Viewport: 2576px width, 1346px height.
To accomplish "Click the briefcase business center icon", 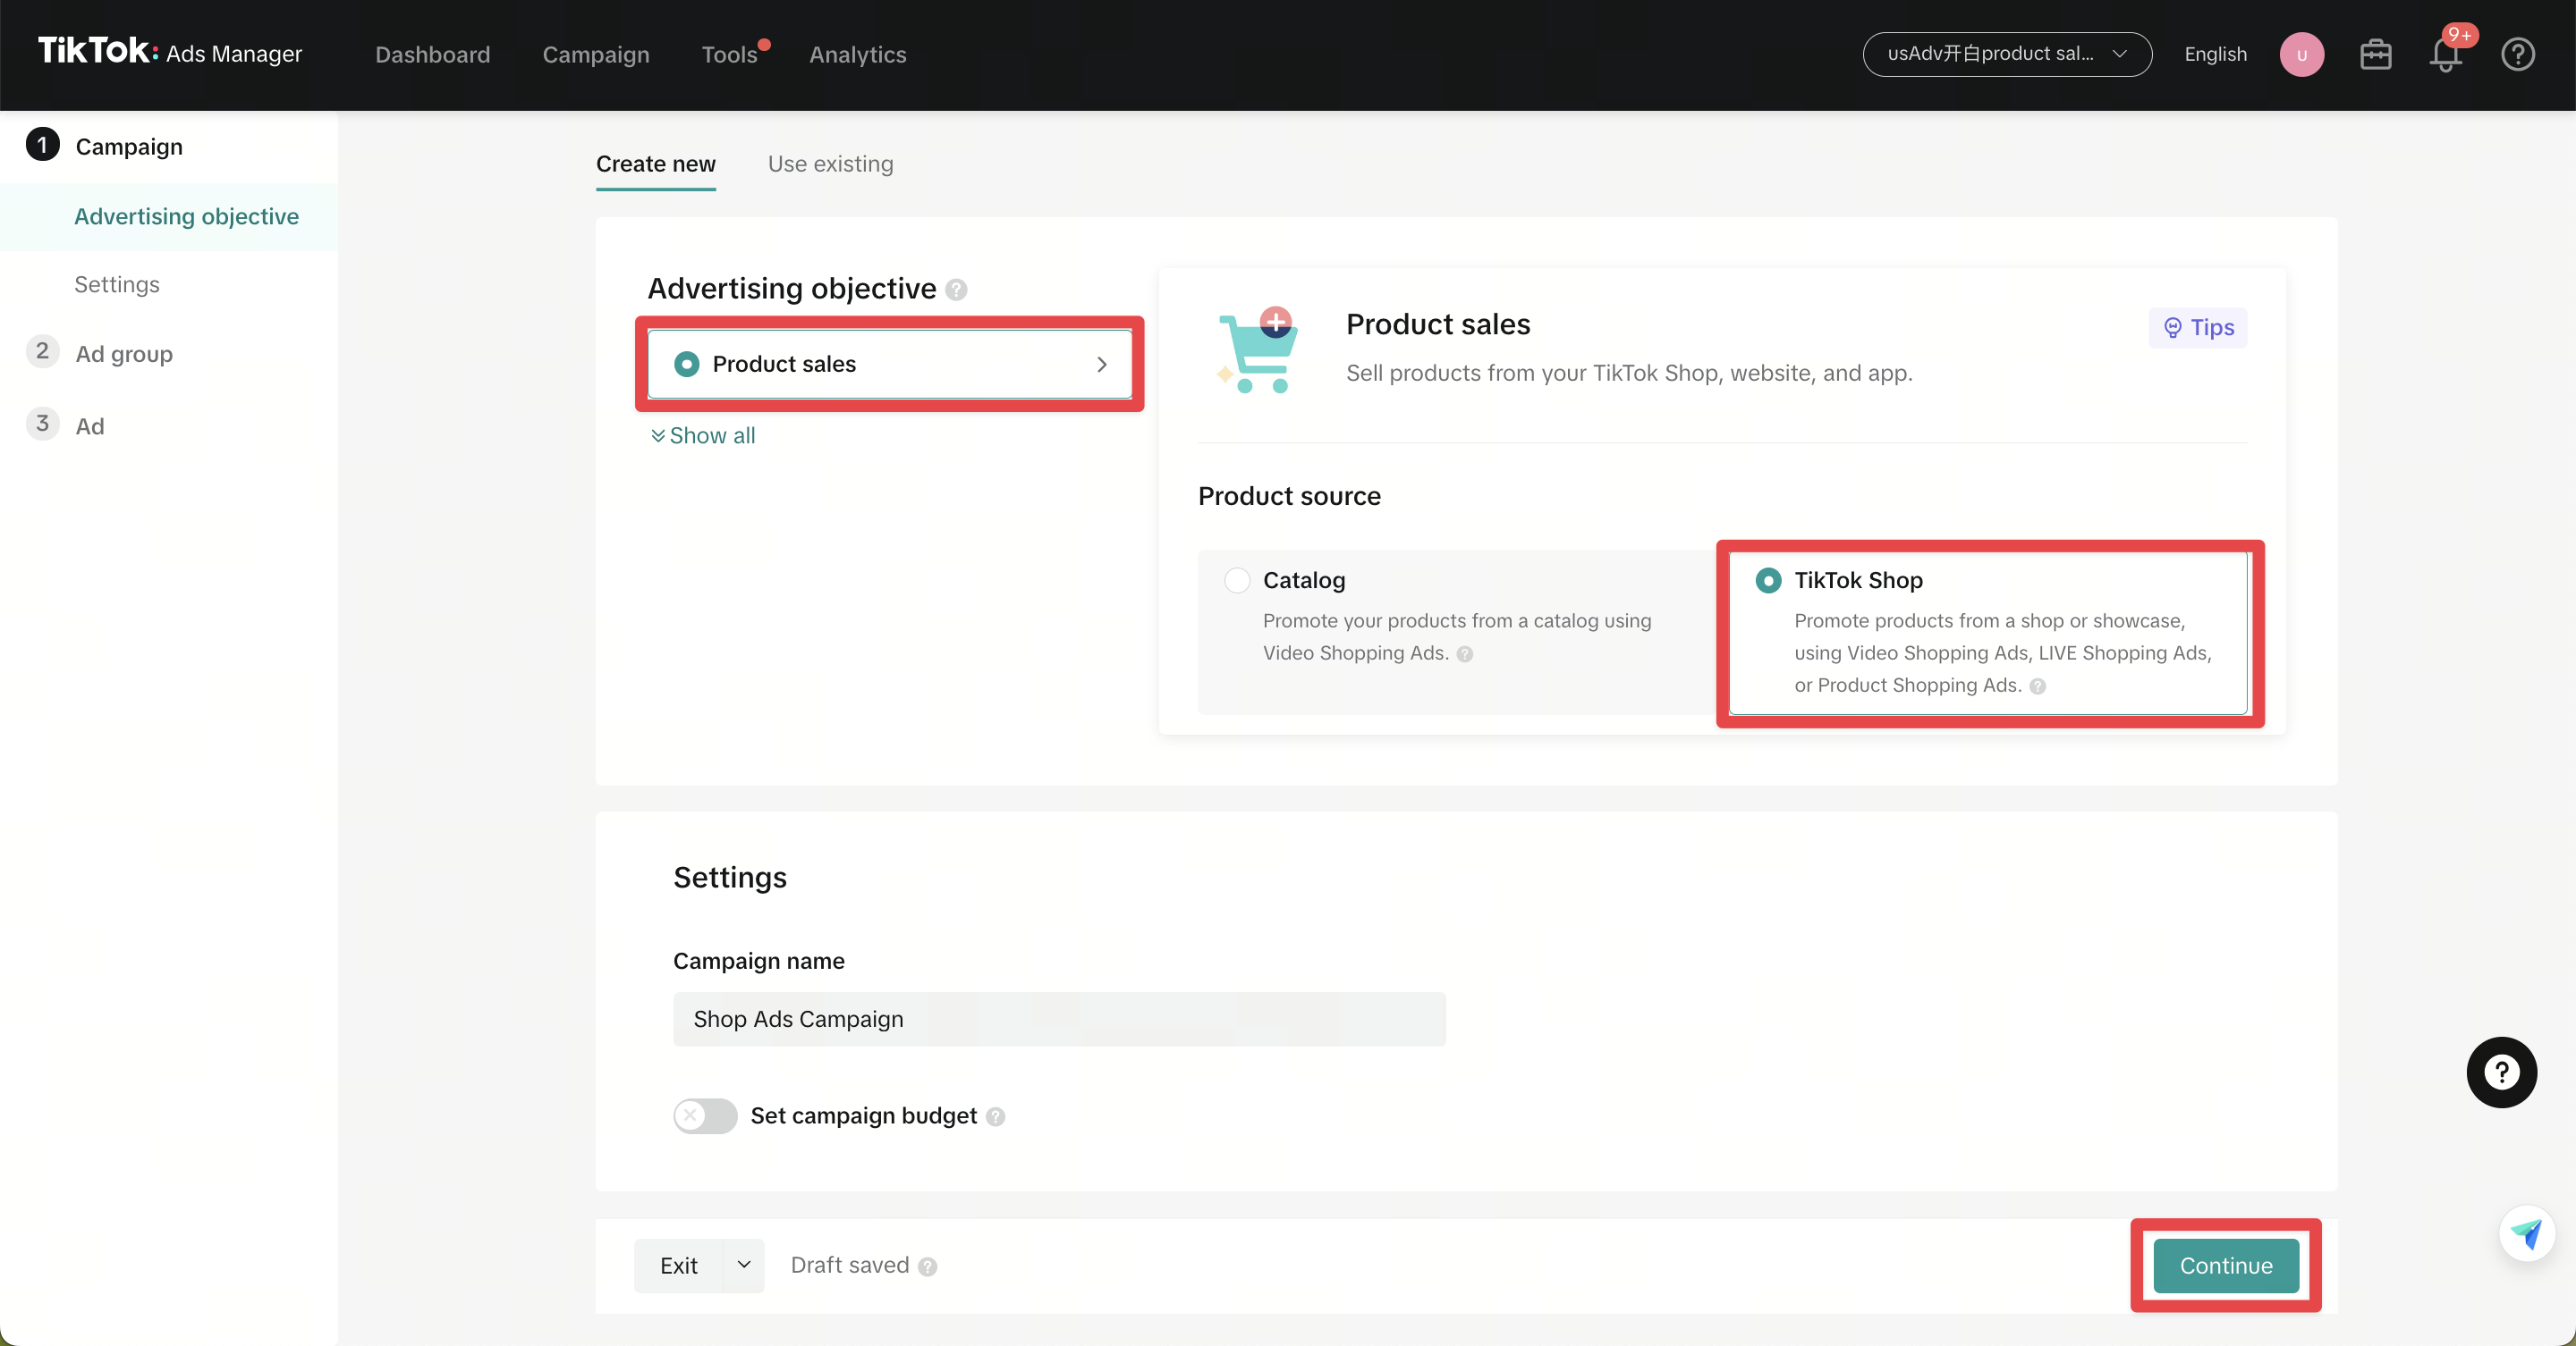I will (x=2375, y=55).
